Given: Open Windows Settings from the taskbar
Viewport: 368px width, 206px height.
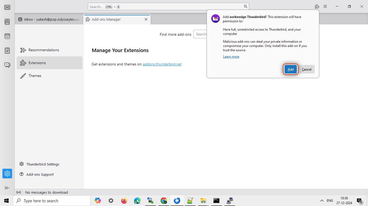Looking at the screenshot, I should click(x=111, y=201).
